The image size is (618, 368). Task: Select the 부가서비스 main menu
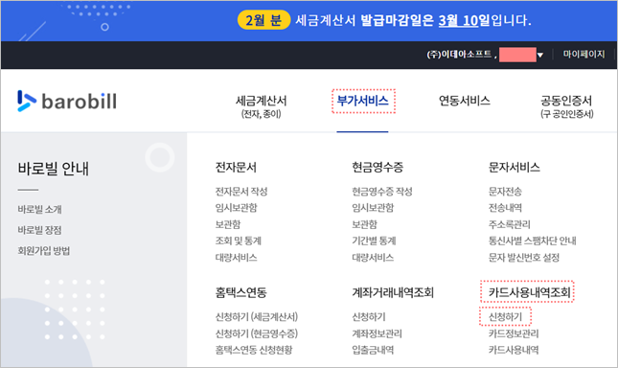click(x=362, y=101)
